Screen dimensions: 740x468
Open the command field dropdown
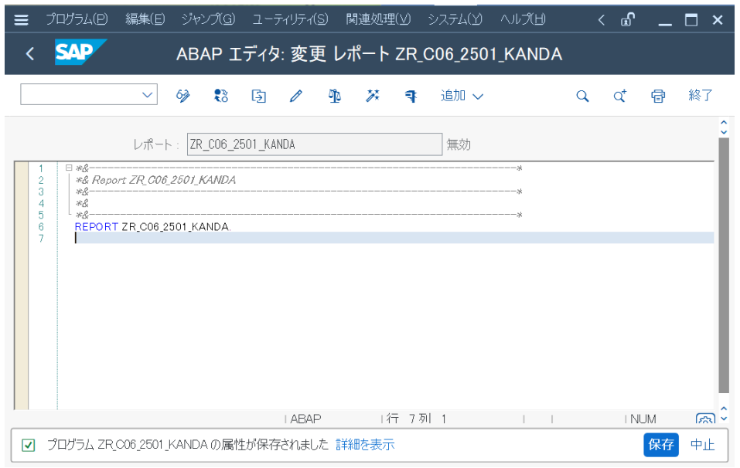(147, 95)
